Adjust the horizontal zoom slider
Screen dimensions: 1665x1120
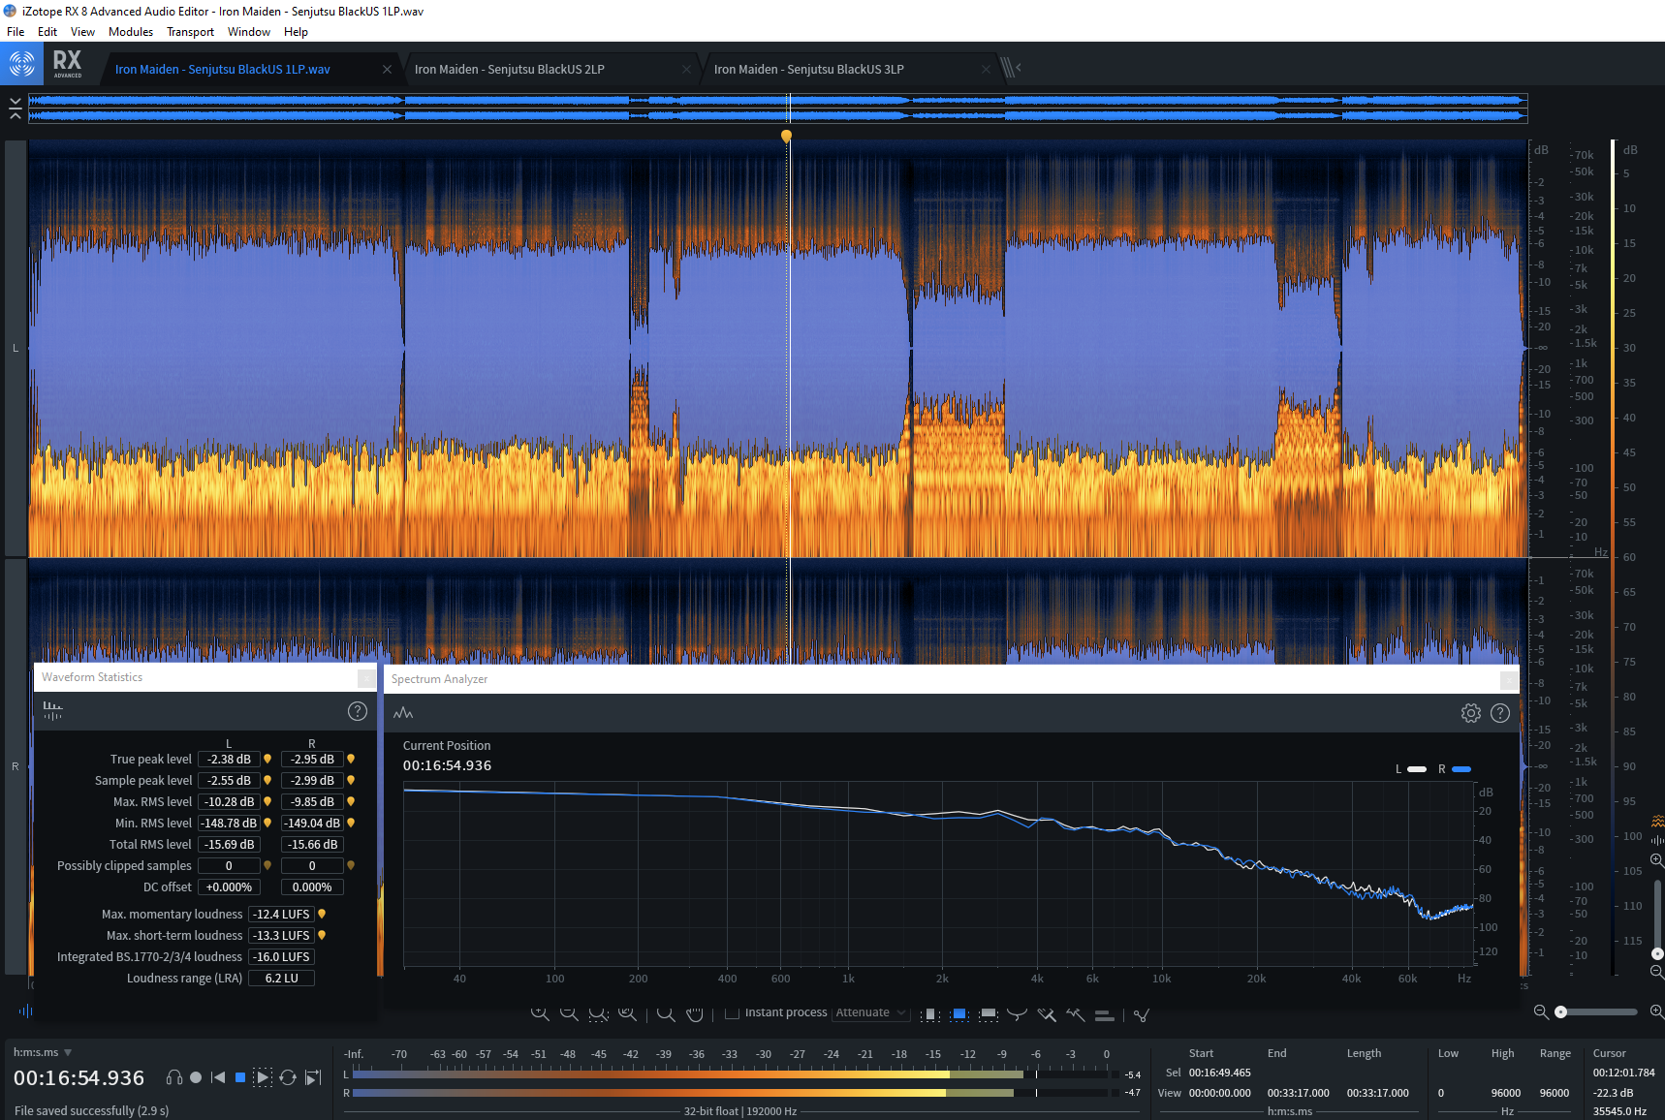[x=1595, y=1011]
